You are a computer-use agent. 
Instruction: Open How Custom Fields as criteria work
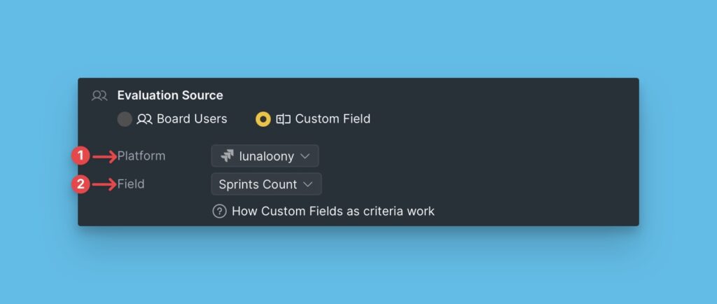[x=333, y=211]
